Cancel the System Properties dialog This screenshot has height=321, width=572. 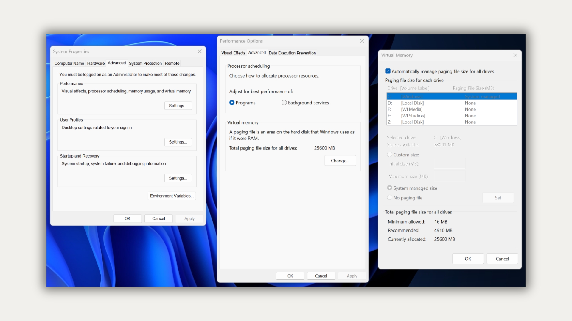[159, 218]
